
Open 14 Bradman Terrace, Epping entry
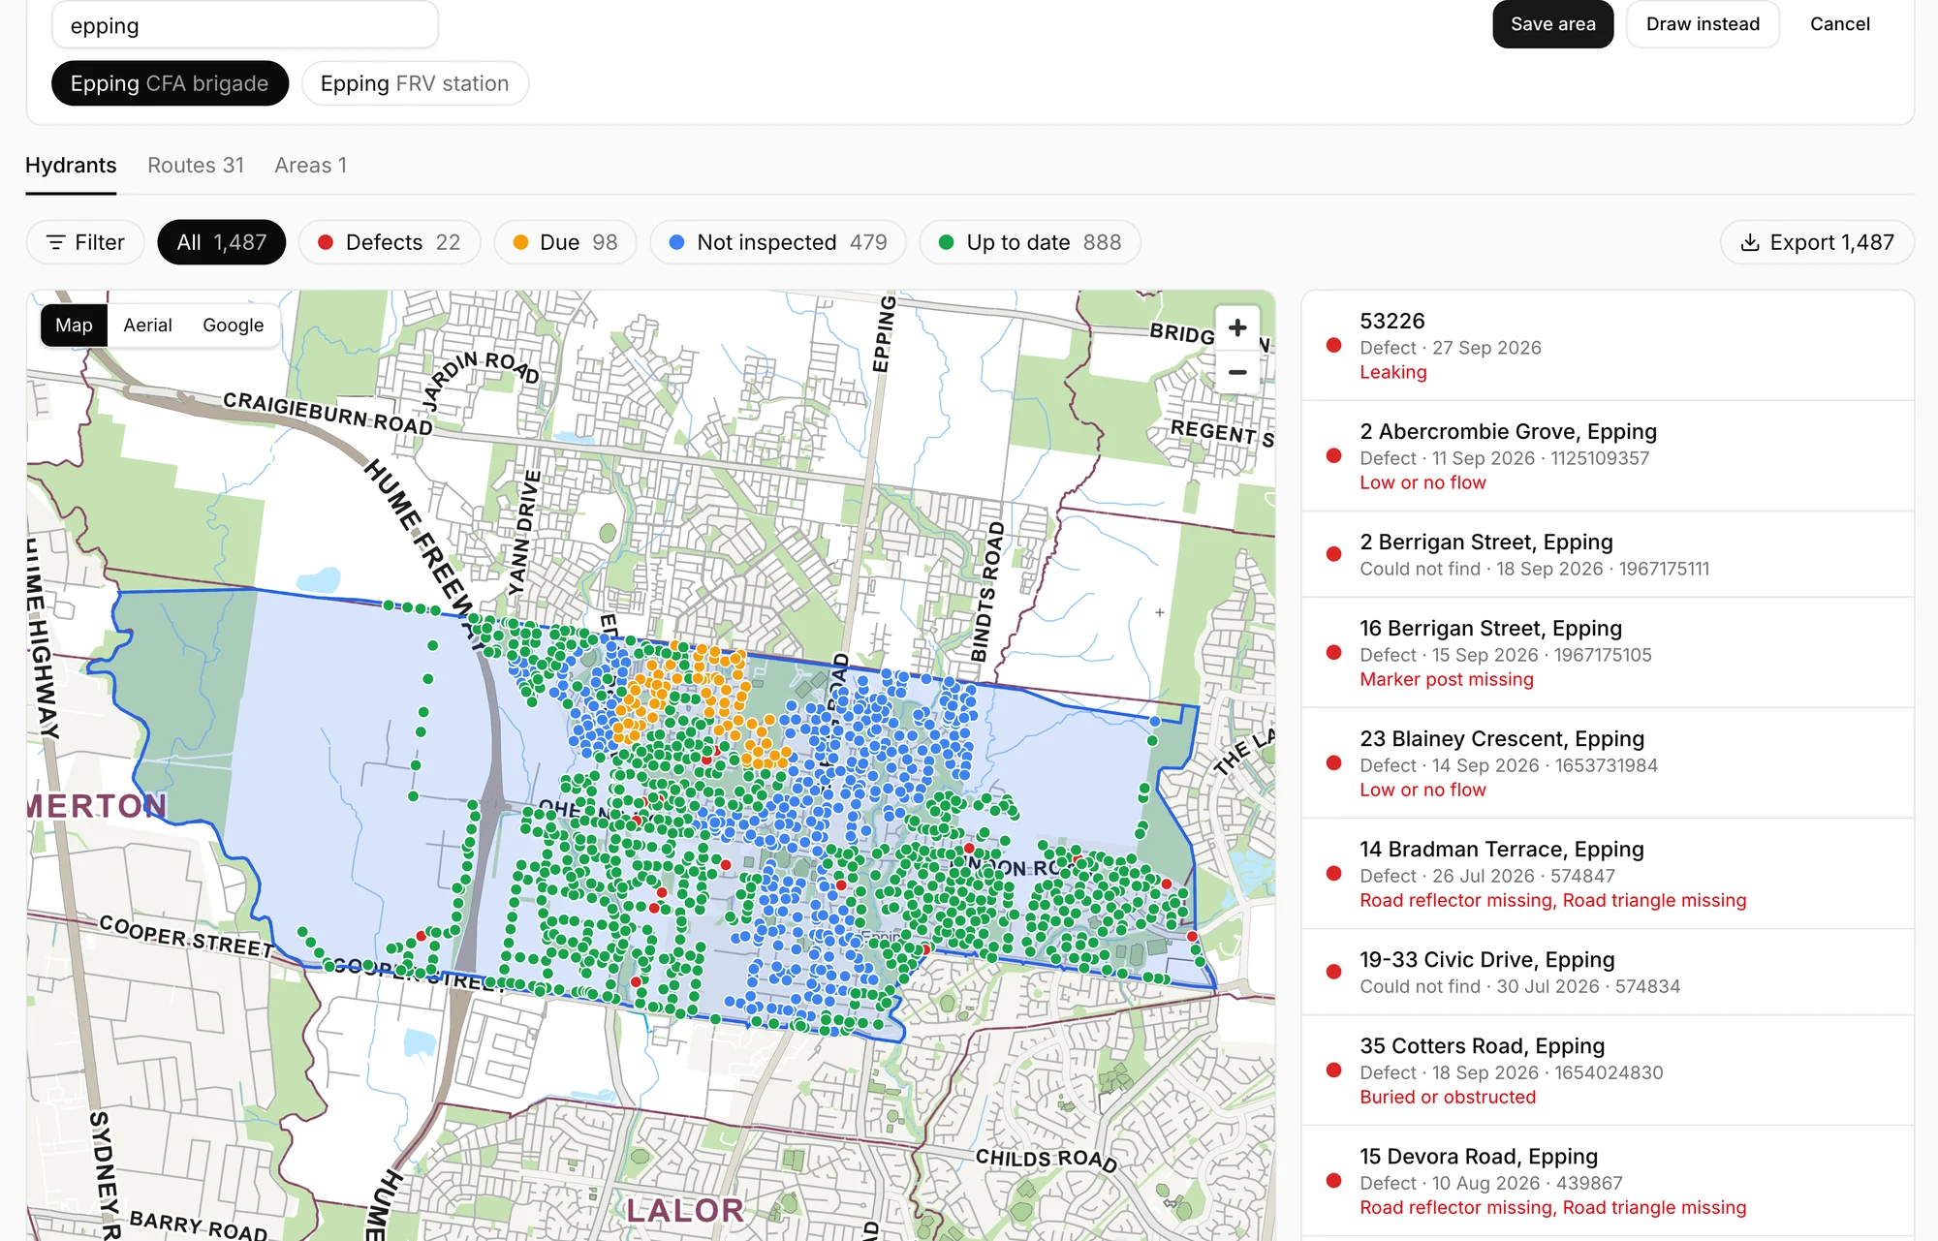coord(1608,874)
